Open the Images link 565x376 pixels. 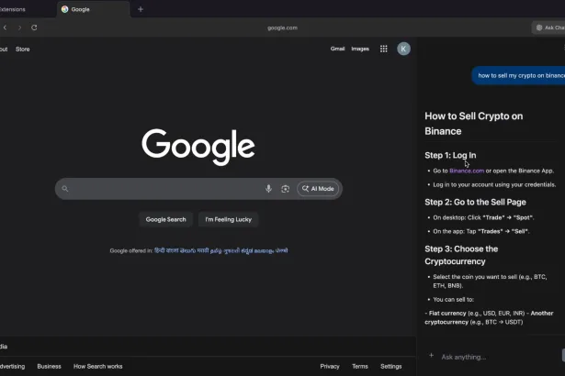pyautogui.click(x=360, y=49)
